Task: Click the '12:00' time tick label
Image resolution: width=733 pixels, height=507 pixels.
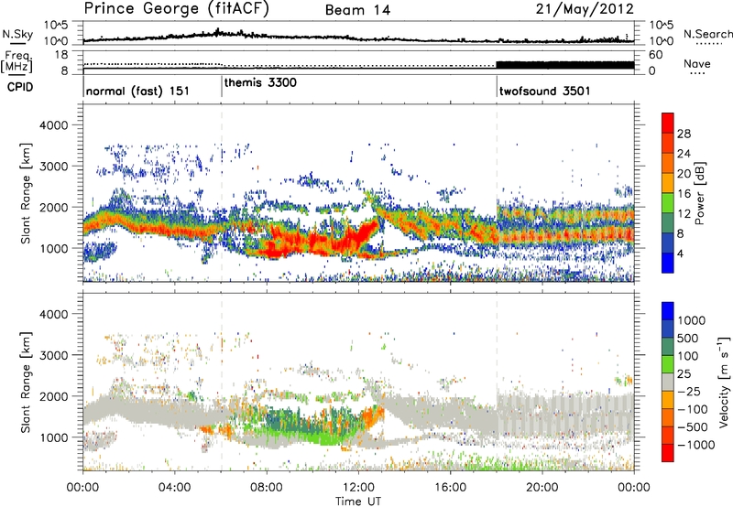Action: pyautogui.click(x=358, y=488)
